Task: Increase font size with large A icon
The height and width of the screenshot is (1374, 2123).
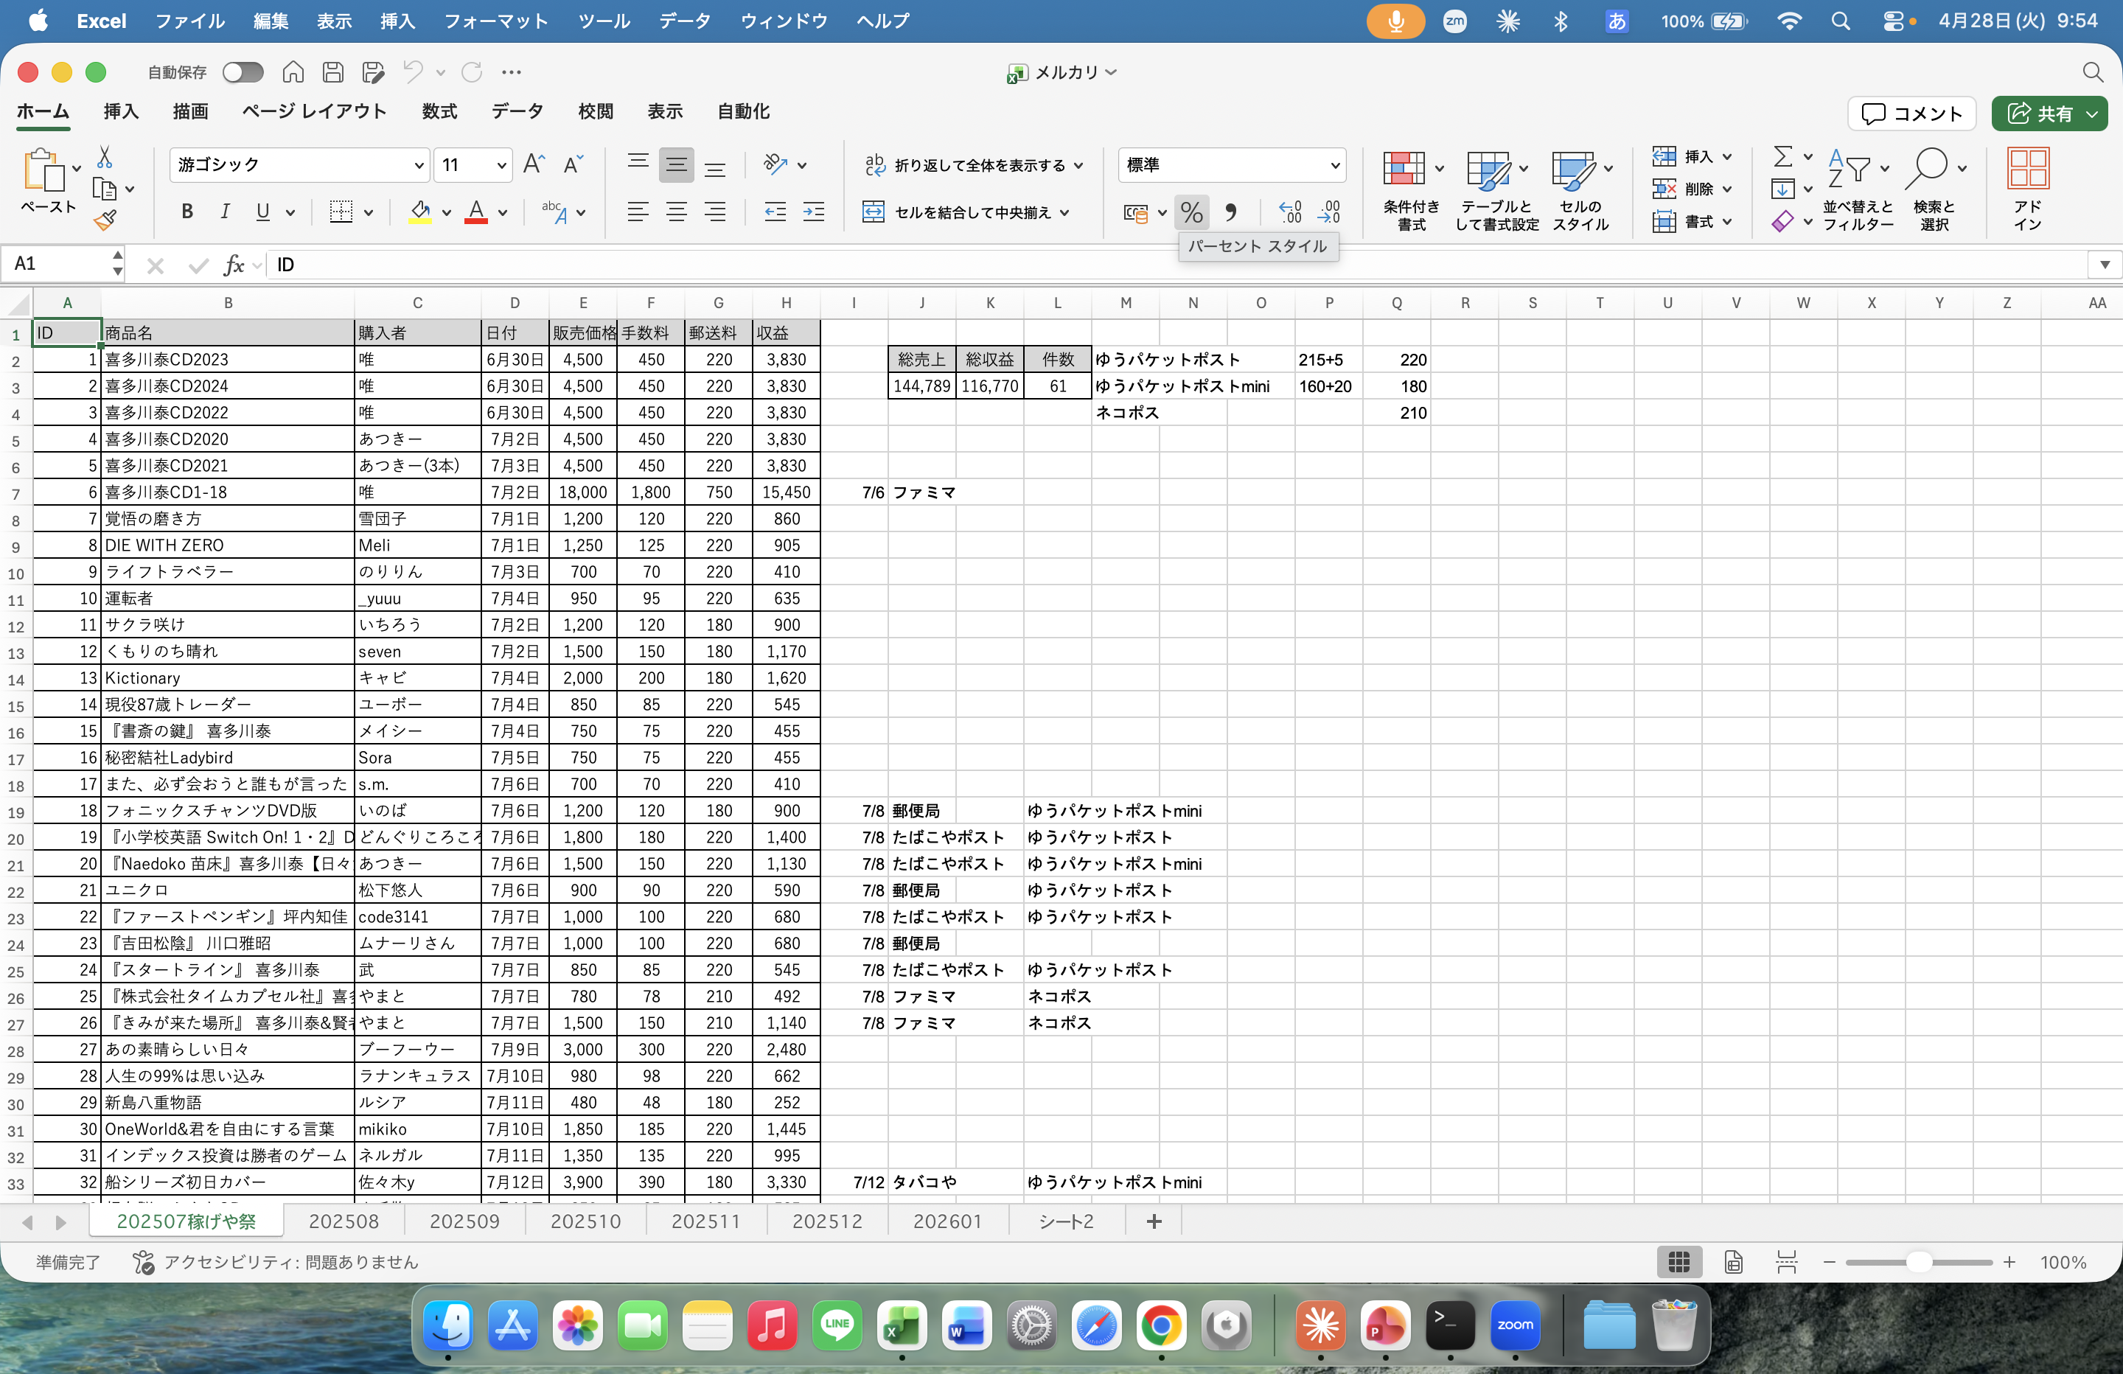Action: click(x=534, y=164)
